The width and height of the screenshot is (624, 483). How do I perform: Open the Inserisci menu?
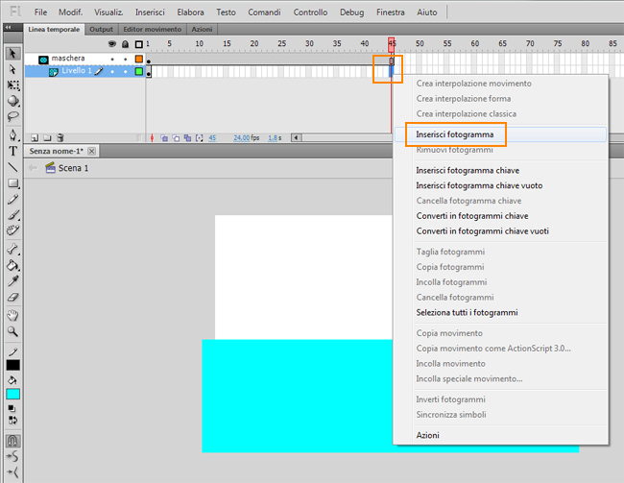150,12
